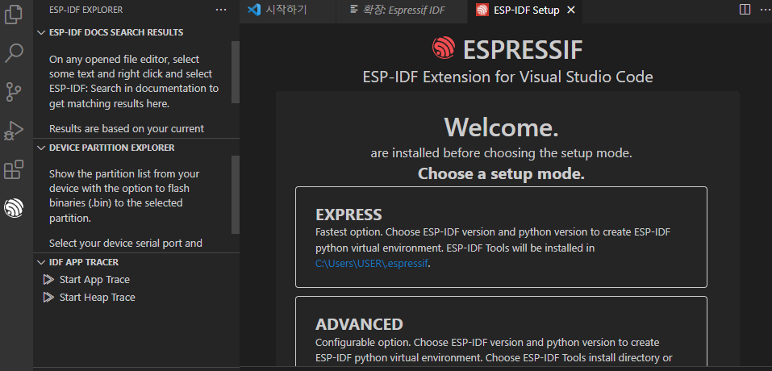
Task: Click the Espressif logo in the header
Action: [x=444, y=48]
